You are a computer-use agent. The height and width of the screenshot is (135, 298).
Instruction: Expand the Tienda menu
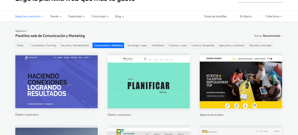[x=56, y=17]
